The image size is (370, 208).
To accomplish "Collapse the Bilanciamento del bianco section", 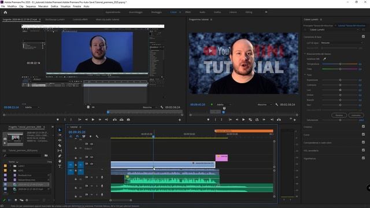I will [305, 54].
